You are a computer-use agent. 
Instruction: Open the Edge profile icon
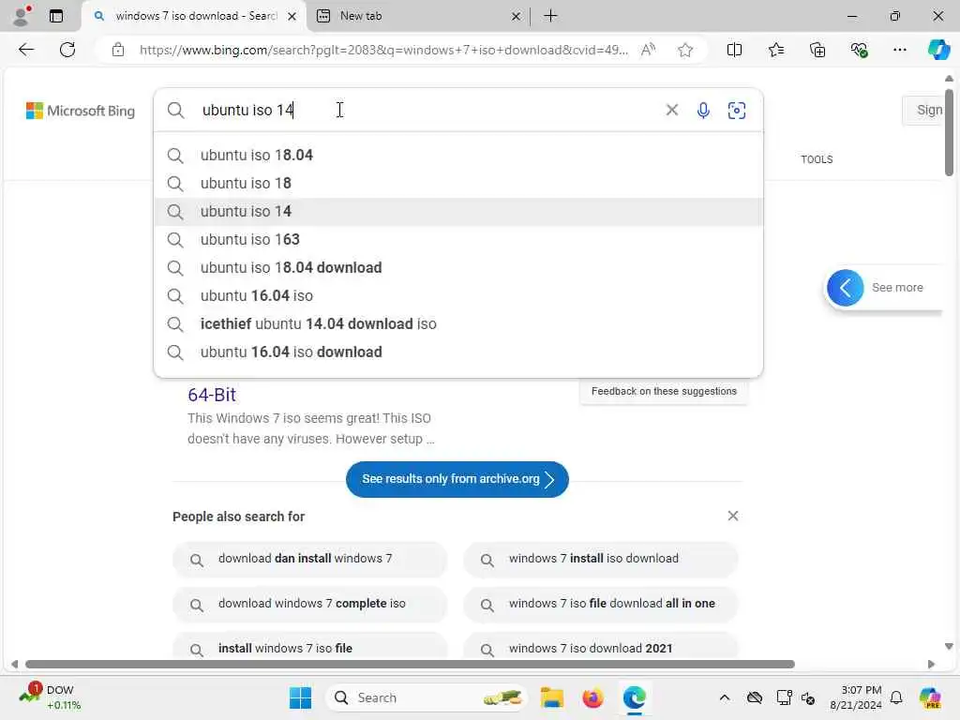pyautogui.click(x=22, y=16)
